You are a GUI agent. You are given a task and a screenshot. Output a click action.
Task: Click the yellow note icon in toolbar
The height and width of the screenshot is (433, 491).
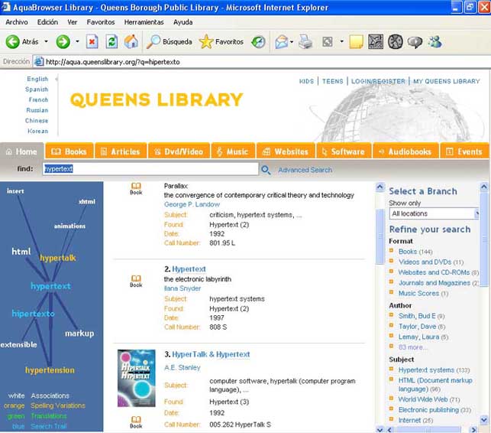pos(356,42)
